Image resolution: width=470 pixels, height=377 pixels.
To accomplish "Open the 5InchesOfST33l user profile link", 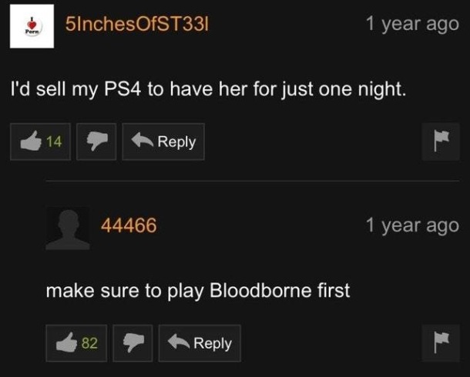I will click(137, 24).
